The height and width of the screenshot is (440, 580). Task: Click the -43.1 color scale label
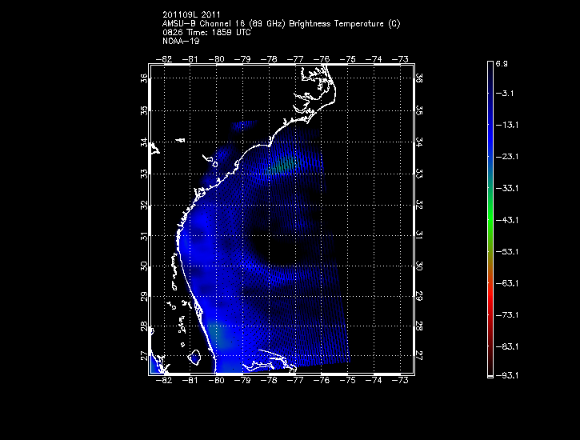tap(506, 220)
